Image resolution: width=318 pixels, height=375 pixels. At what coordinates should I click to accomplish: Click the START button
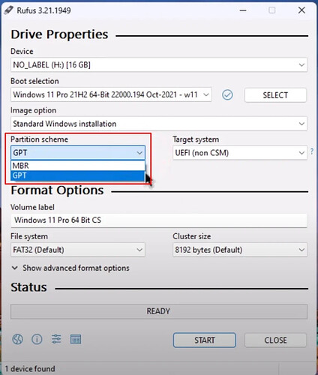click(x=205, y=340)
